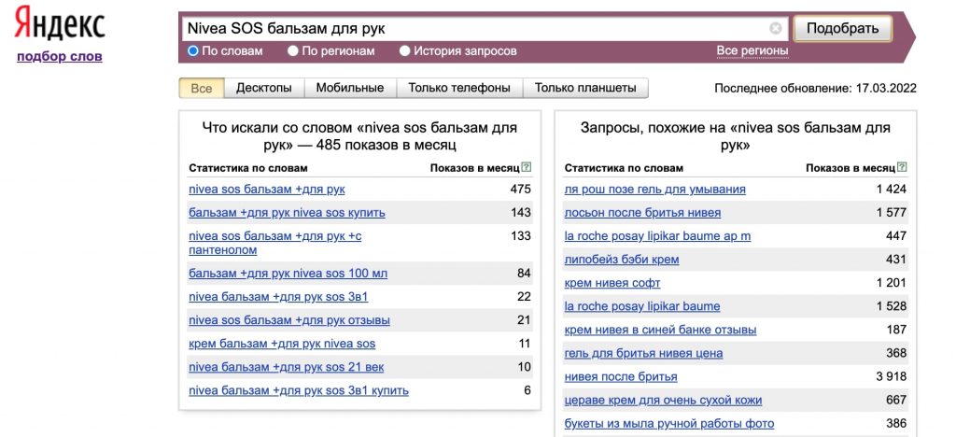Open query nivea sos бальзам +для рук +с пантенолом
Viewport: 956px width, 437px height.
click(275, 243)
